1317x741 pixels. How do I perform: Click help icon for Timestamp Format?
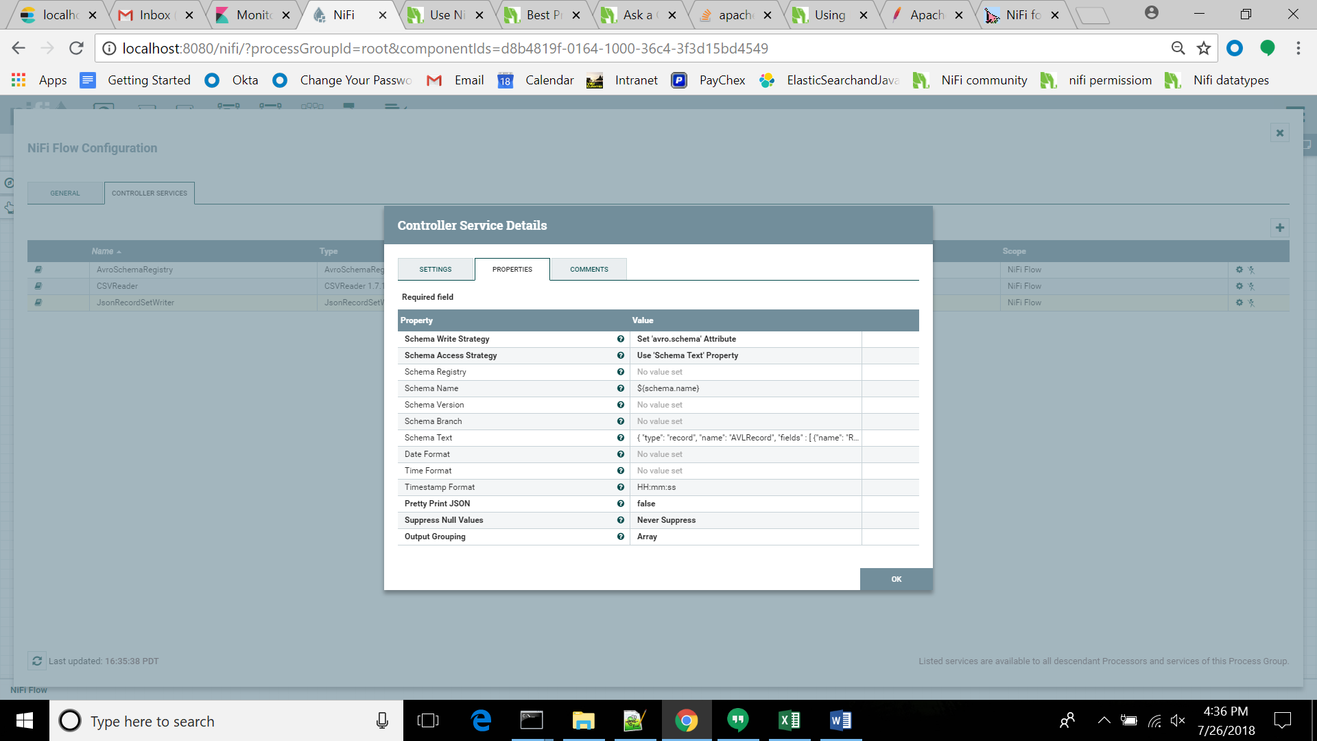tap(620, 487)
